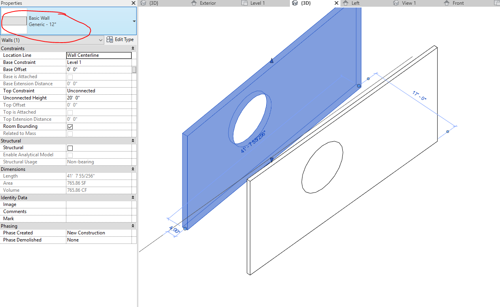Click the wall type preview thumbnail in the selector
Image resolution: width=500 pixels, height=307 pixels.
pyautogui.click(x=15, y=21)
